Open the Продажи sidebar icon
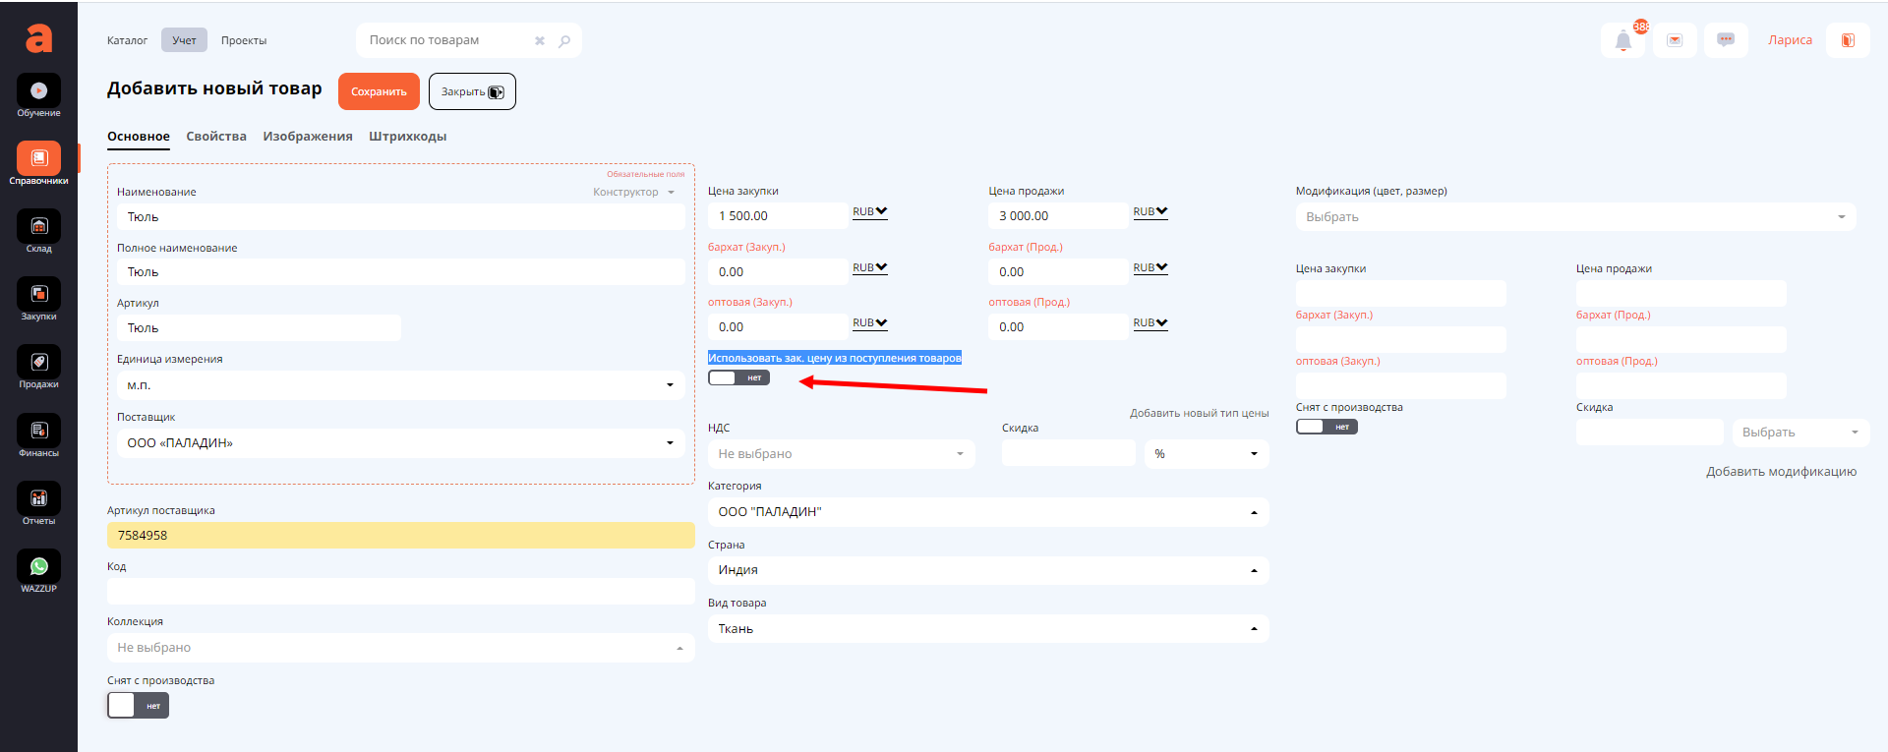The height and width of the screenshot is (752, 1888). tap(38, 363)
